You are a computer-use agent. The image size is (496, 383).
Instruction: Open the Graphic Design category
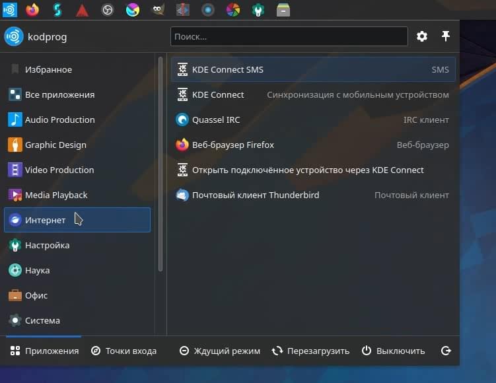[x=77, y=145]
